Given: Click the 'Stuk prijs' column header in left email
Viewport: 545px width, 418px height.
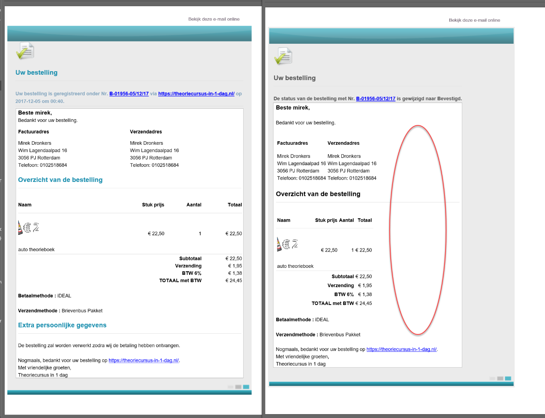Looking at the screenshot, I should [x=153, y=205].
